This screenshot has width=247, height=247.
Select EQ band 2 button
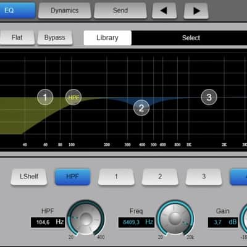(x=160, y=177)
